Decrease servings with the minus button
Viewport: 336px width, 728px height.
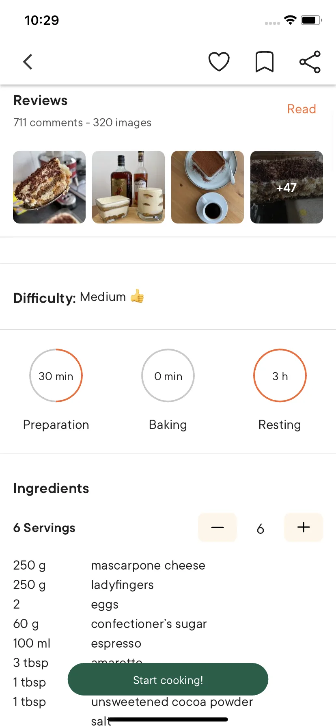coord(218,527)
